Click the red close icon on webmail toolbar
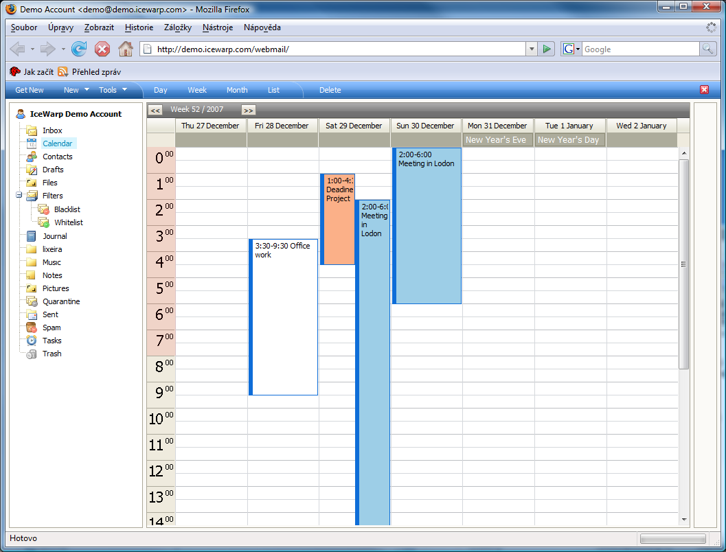726x552 pixels. (x=704, y=90)
